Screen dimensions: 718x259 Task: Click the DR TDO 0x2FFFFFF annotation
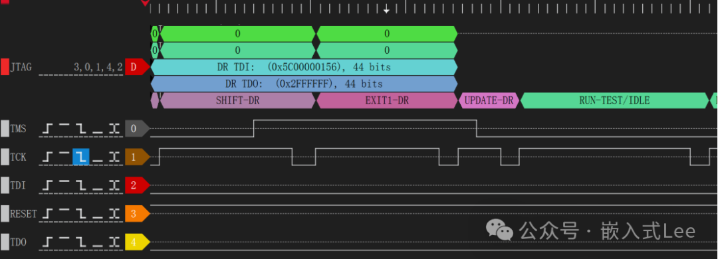[304, 84]
